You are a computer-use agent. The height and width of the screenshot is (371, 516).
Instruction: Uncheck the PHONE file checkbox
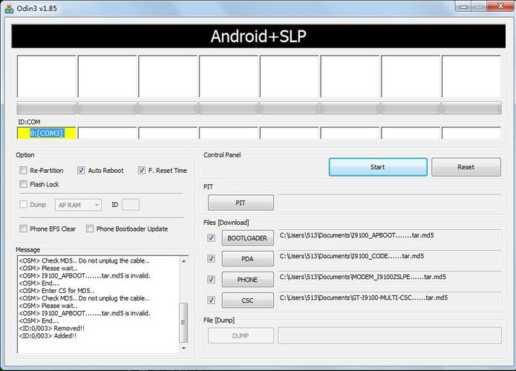click(212, 280)
